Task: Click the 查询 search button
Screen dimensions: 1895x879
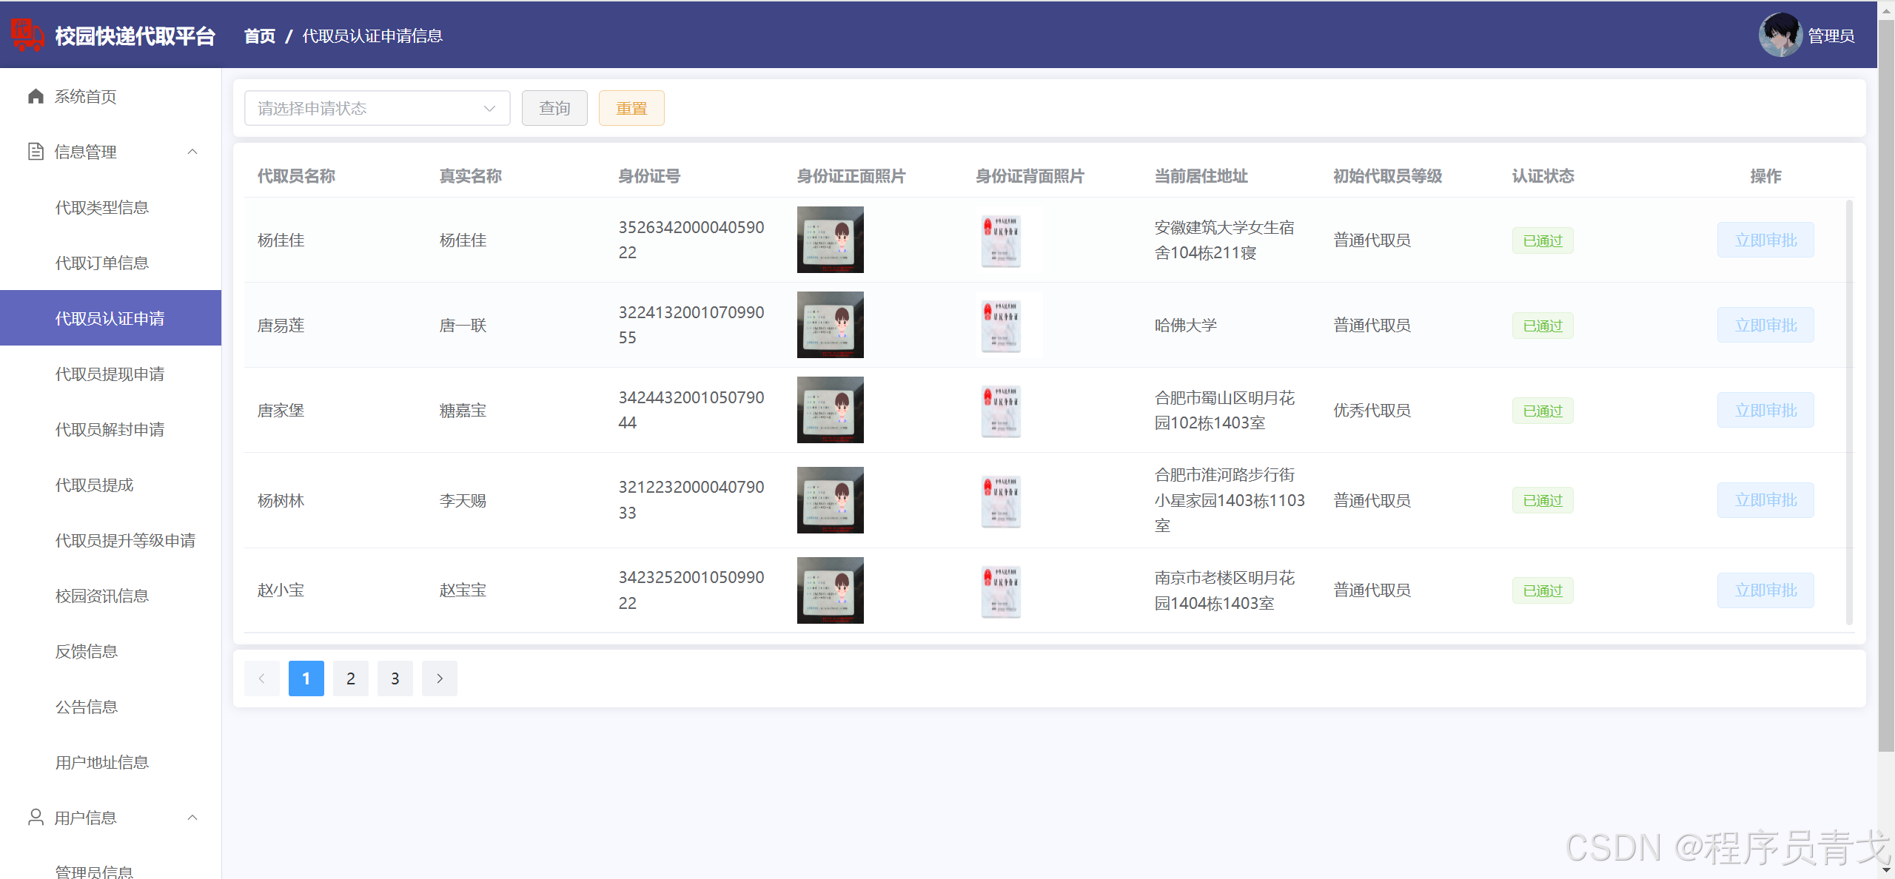Action: point(554,108)
